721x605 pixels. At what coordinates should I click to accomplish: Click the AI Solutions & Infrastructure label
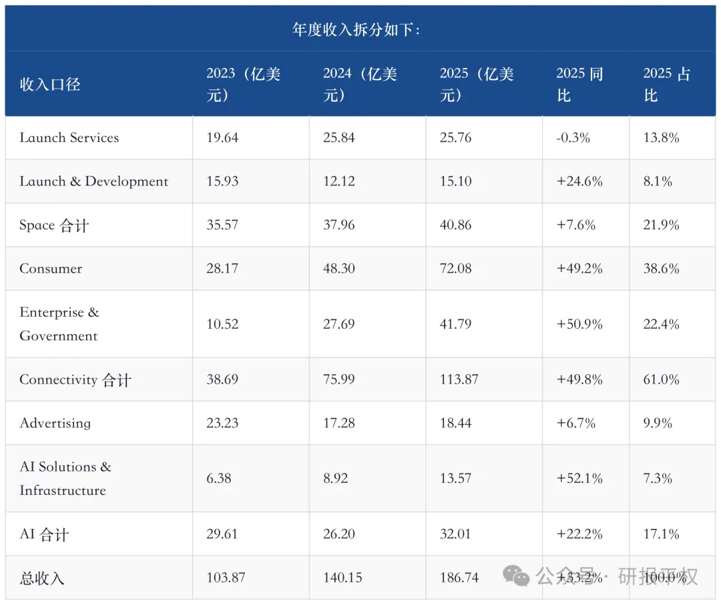coord(65,478)
